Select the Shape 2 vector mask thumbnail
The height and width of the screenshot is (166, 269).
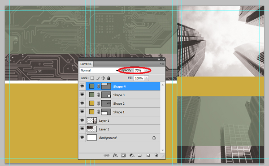click(x=106, y=103)
